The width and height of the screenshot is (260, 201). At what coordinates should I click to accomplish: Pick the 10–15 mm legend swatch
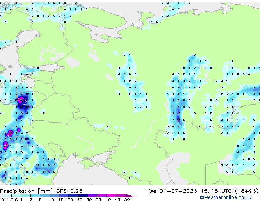tap(54, 196)
